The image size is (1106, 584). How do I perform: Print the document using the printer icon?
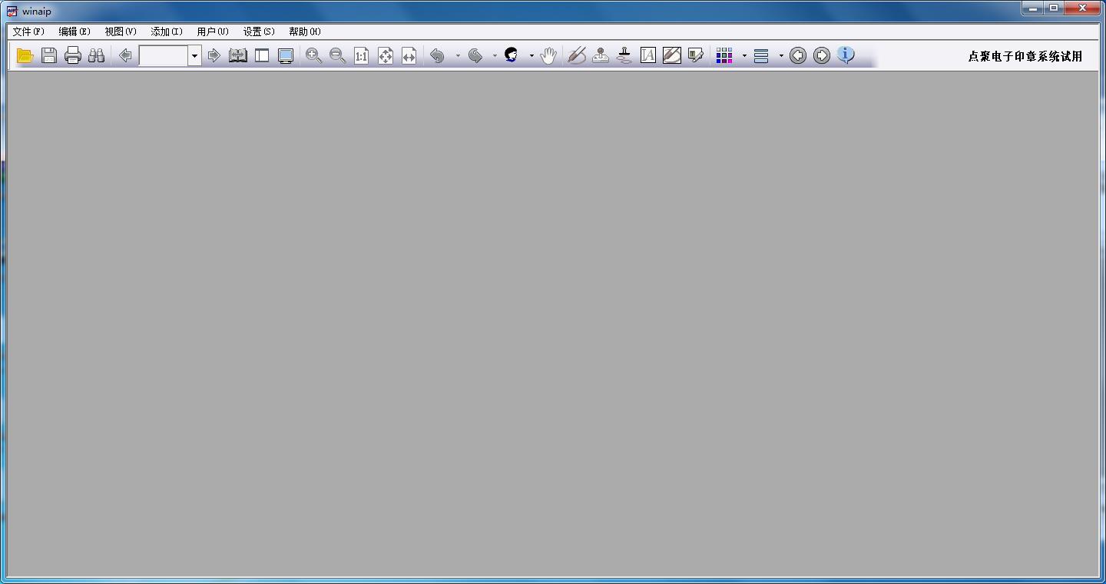point(73,55)
